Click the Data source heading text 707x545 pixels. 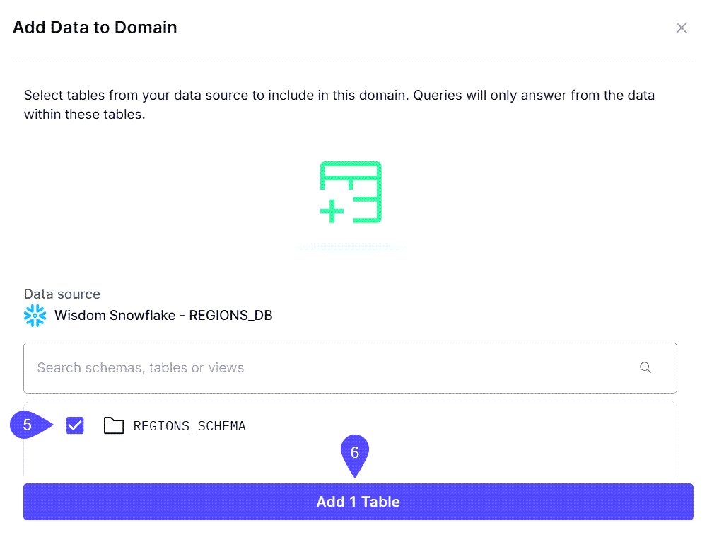point(62,294)
